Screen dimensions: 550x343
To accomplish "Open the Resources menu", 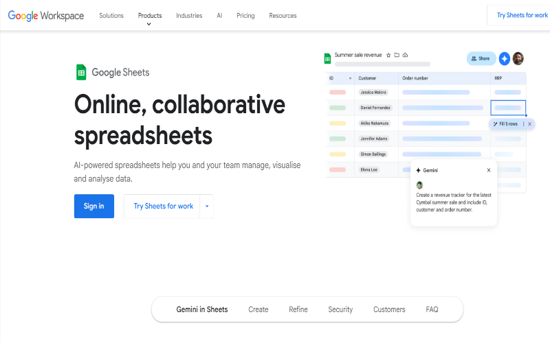I will click(283, 16).
